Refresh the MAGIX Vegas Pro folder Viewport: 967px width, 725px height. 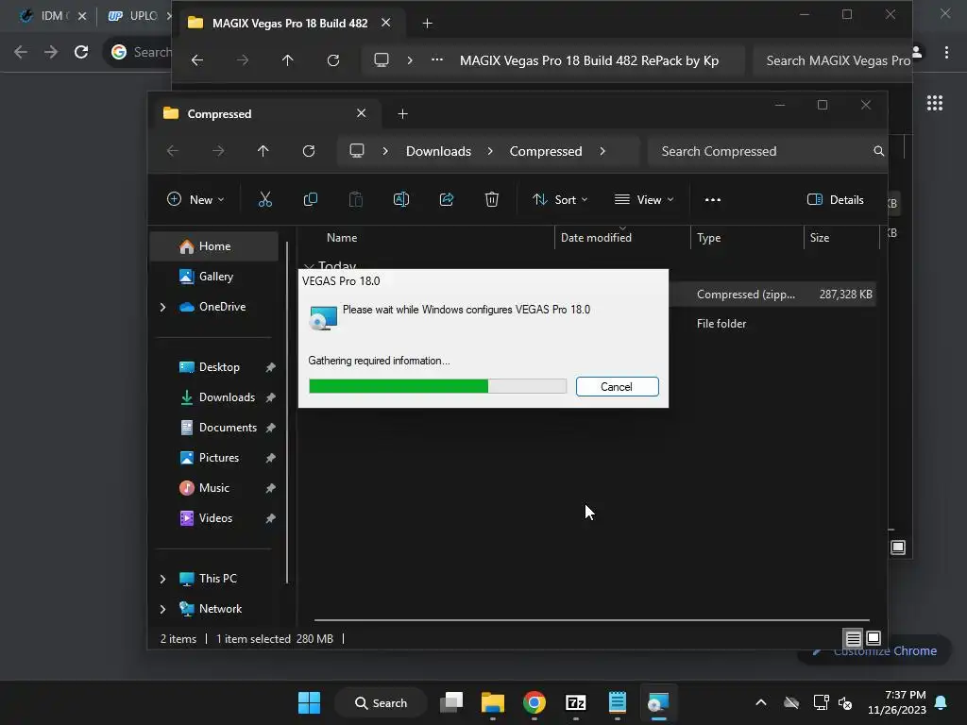pos(333,60)
